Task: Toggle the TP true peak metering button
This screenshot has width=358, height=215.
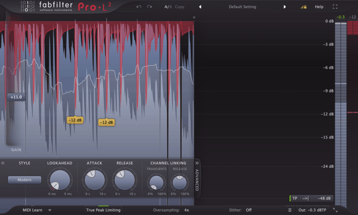Action: [x=294, y=198]
